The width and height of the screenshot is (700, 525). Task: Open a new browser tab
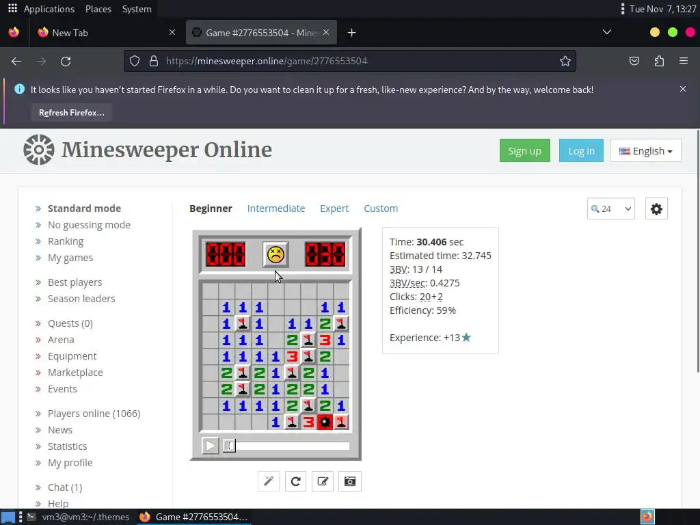pyautogui.click(x=352, y=33)
